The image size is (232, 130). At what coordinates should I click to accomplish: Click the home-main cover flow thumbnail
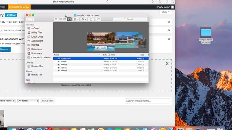point(101,42)
